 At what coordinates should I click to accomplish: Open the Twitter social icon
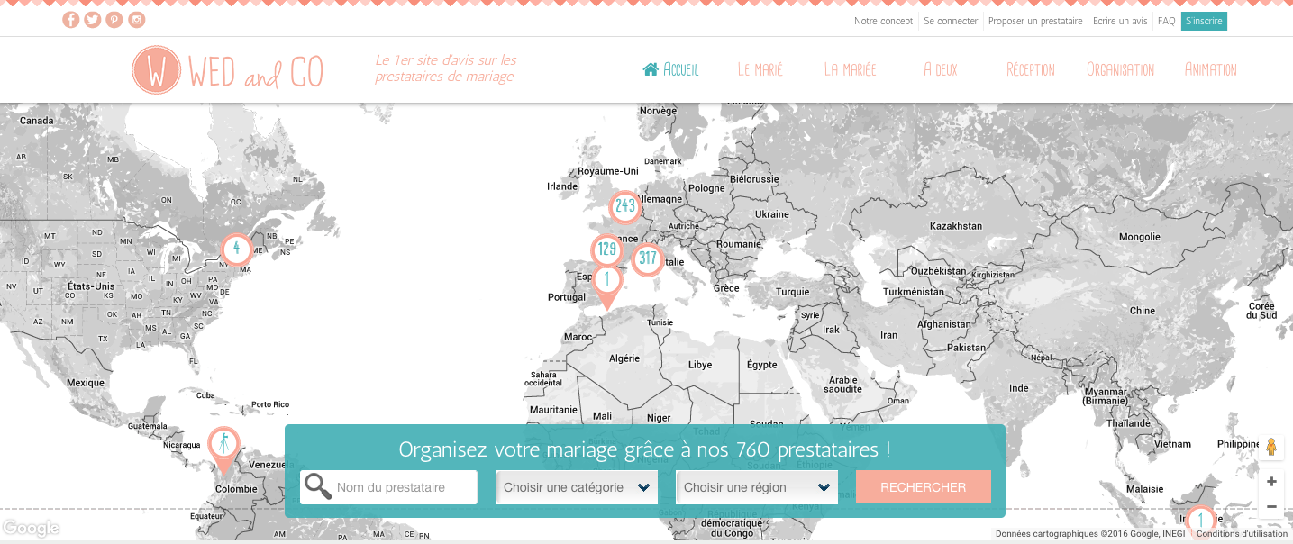[93, 20]
